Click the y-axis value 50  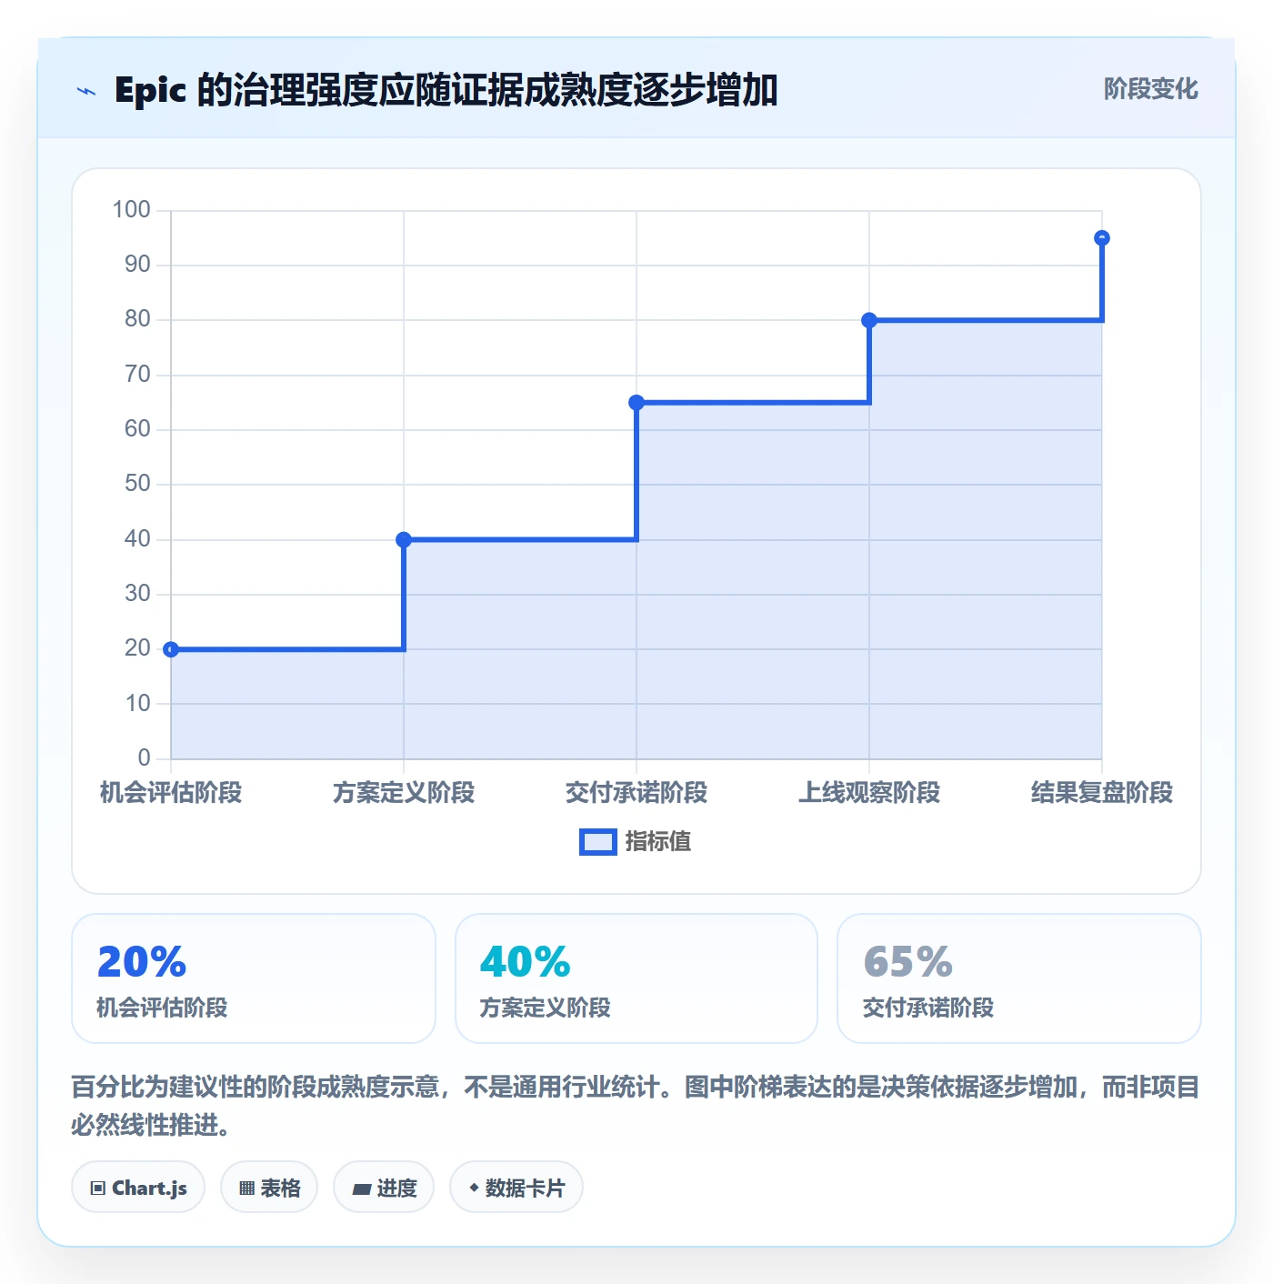click(x=137, y=484)
